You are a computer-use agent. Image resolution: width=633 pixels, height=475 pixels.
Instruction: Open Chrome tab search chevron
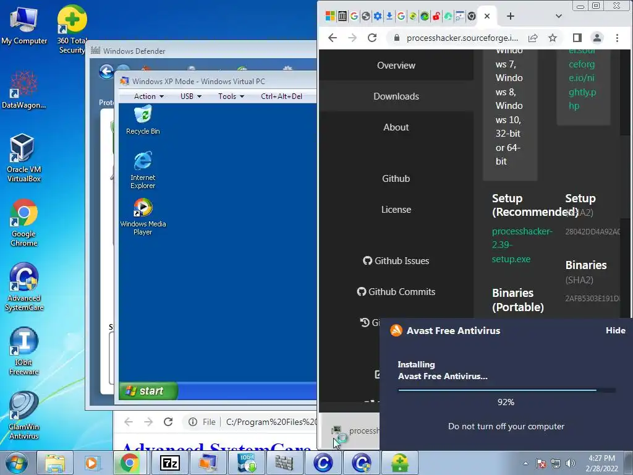tap(558, 16)
